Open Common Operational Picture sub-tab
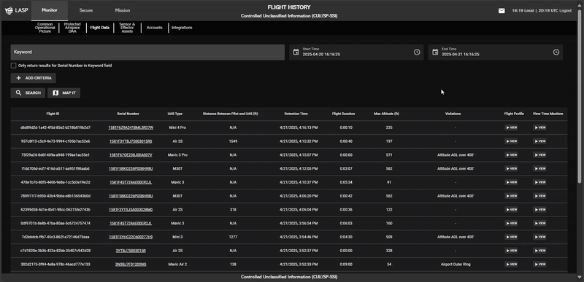The image size is (584, 282). (x=45, y=28)
